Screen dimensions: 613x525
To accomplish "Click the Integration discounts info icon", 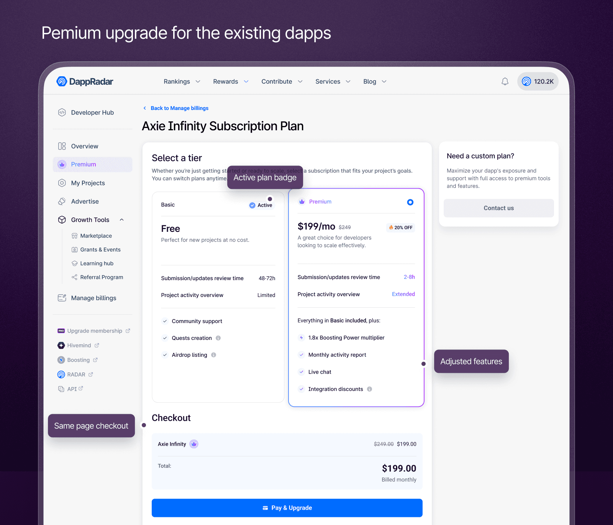I will click(369, 389).
